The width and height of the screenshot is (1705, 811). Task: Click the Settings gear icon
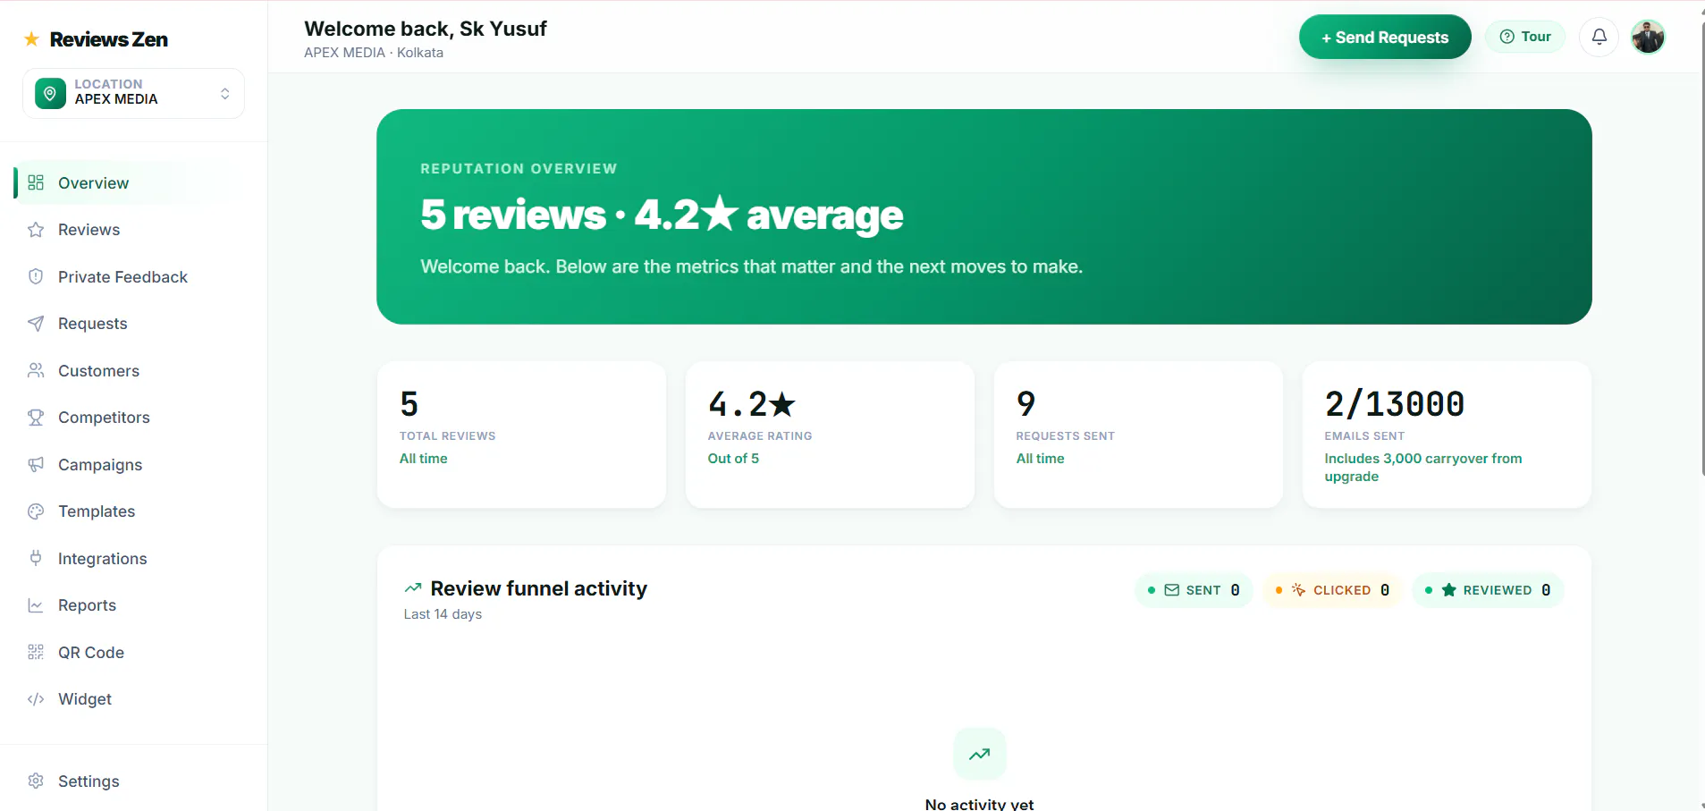coord(36,781)
